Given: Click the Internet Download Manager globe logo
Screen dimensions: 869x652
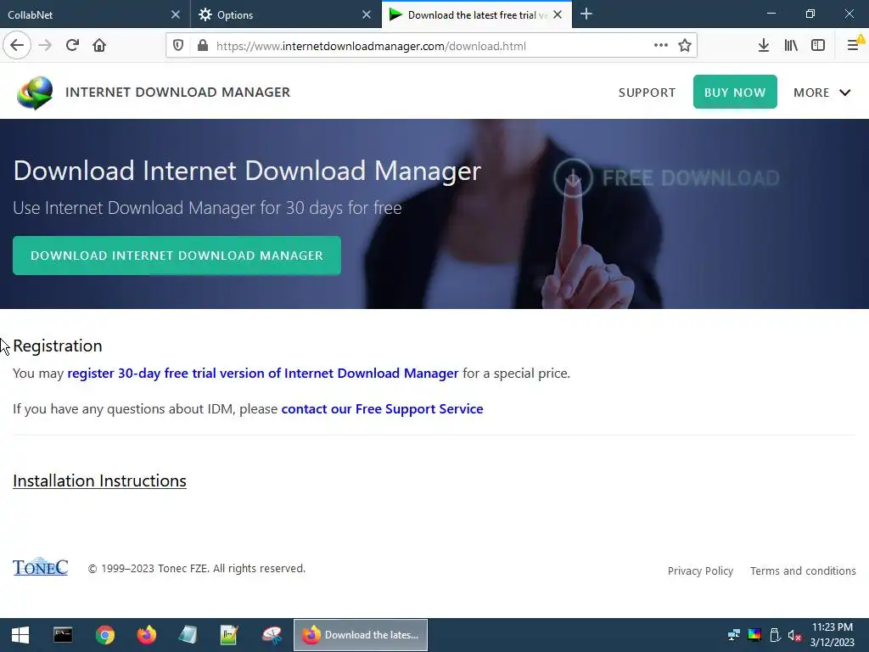Looking at the screenshot, I should pos(34,93).
